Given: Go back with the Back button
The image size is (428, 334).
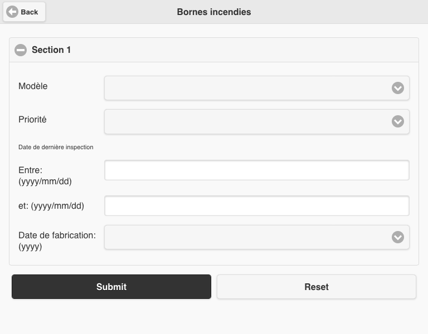Looking at the screenshot, I should tap(24, 12).
